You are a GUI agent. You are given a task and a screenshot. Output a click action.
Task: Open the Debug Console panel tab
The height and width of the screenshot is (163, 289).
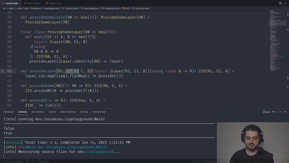(68, 112)
